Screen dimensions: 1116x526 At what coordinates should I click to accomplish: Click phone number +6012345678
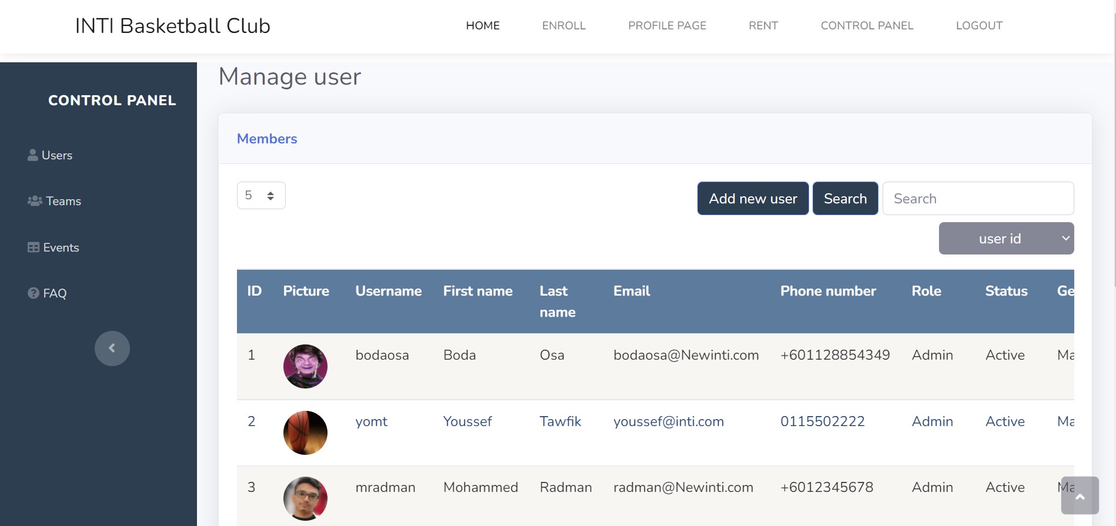point(827,487)
